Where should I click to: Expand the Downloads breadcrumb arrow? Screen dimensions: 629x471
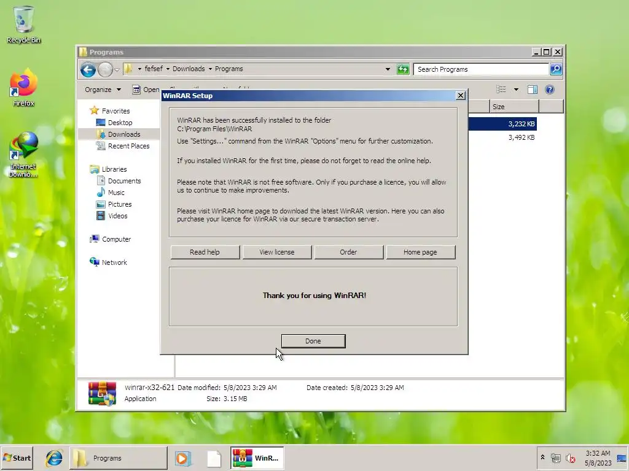pos(210,69)
